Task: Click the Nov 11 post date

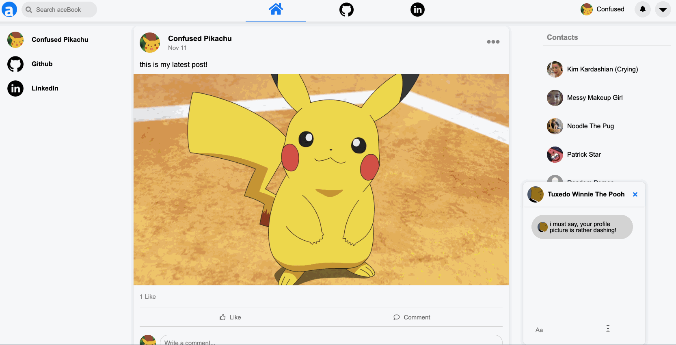Action: pyautogui.click(x=177, y=48)
